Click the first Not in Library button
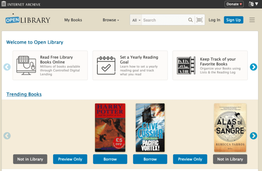Screen dimensions: 262x171 pos(30,159)
